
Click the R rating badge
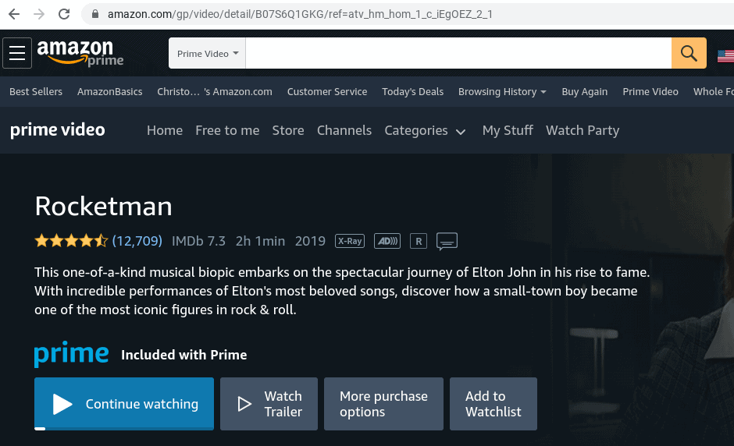[419, 241]
